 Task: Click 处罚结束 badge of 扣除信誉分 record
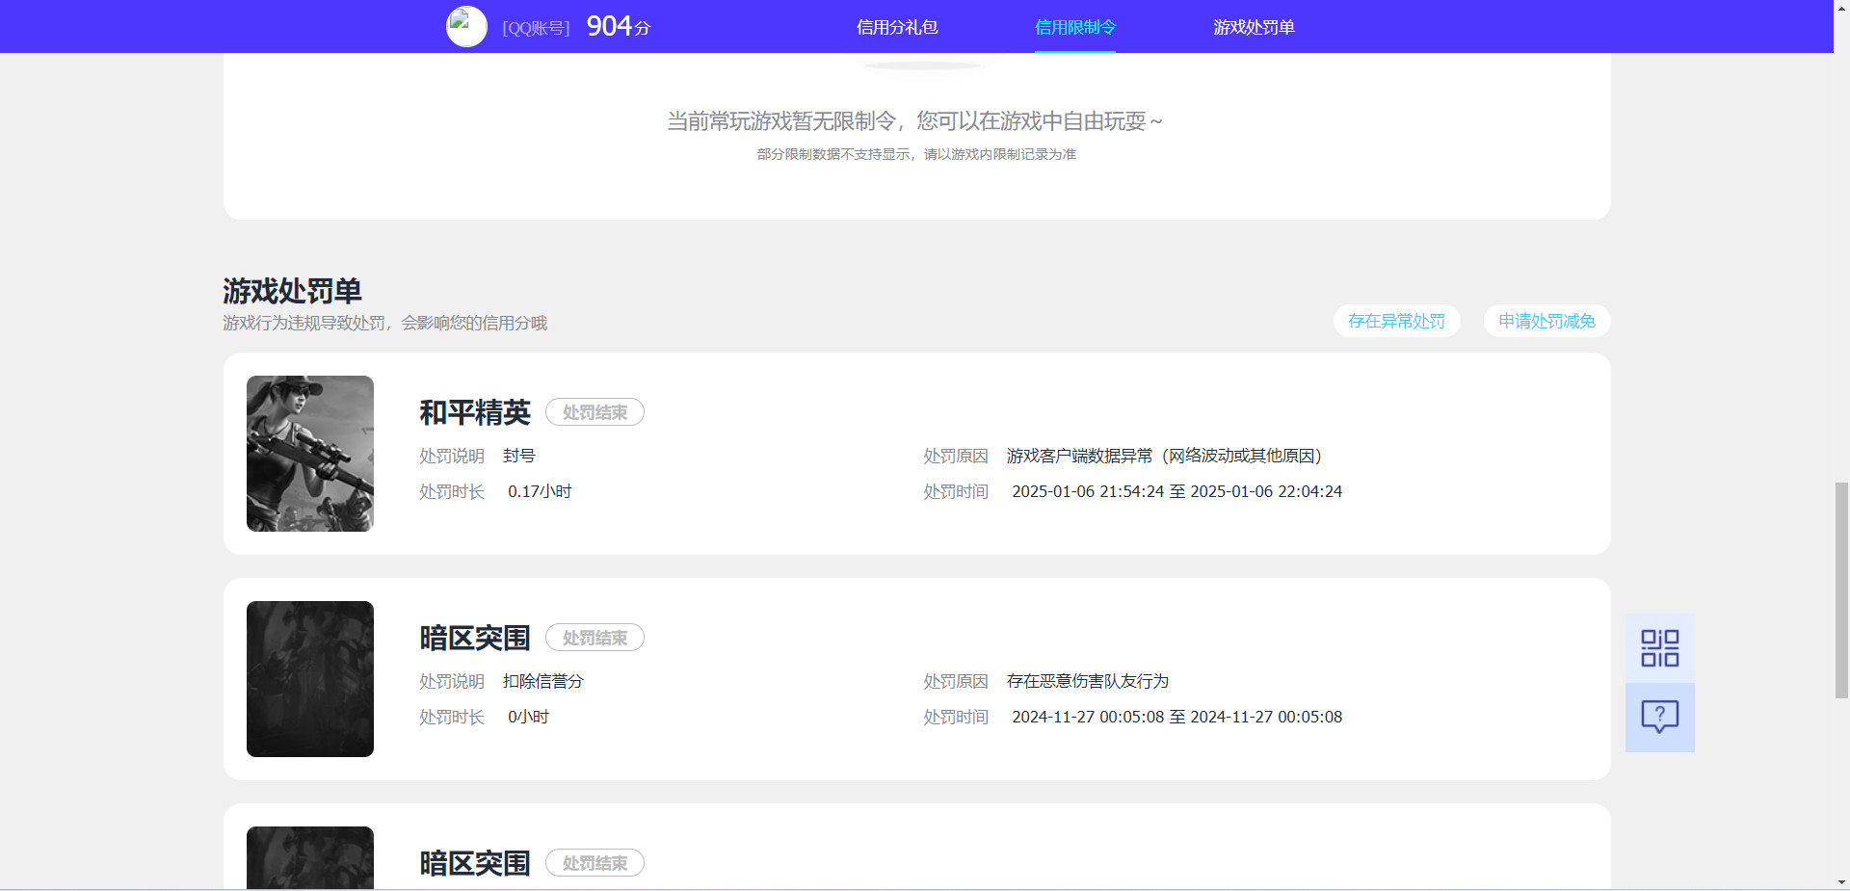click(595, 638)
